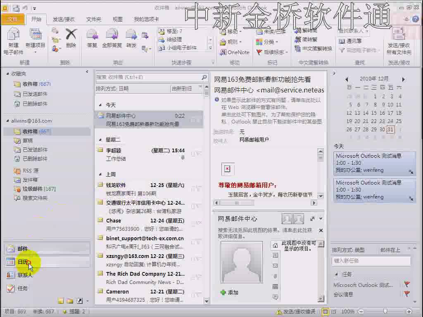423x317 pixels.
Task: Switch to the 视图 (View) tab
Action: 117,19
